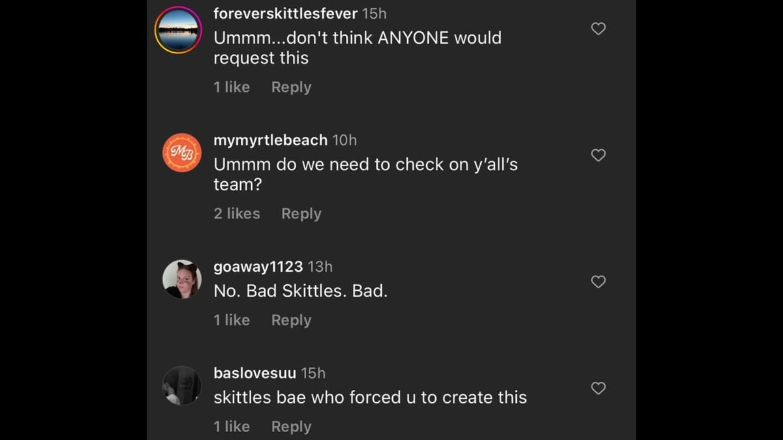Click the mymyrtlebeach orange MB avatar
The image size is (783, 440).
click(x=181, y=152)
